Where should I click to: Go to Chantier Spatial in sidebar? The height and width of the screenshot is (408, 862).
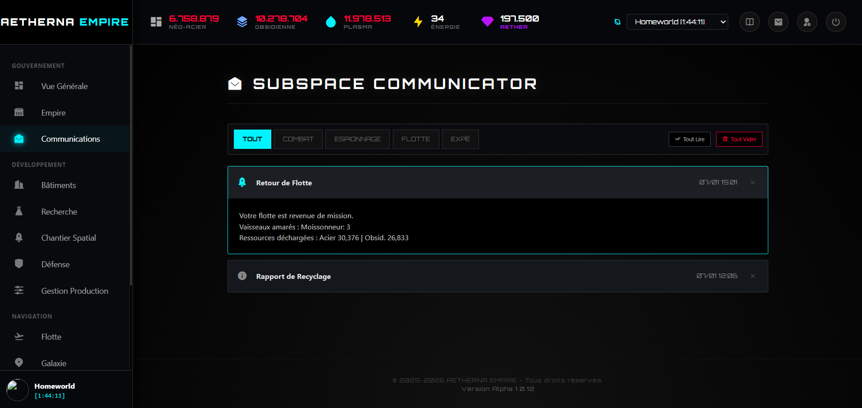tap(68, 238)
